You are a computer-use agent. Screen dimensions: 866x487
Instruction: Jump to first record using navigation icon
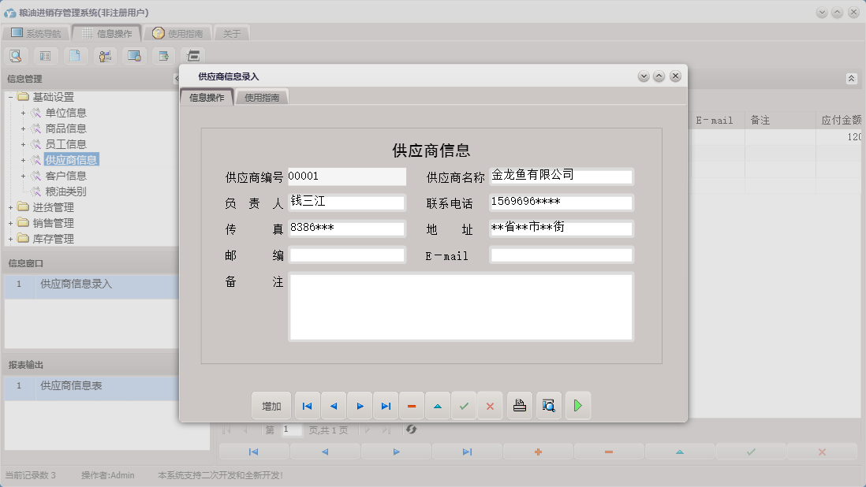[x=307, y=405]
